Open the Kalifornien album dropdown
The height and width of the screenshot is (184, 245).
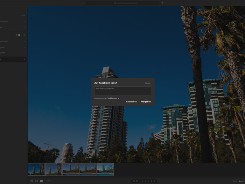coord(113,98)
